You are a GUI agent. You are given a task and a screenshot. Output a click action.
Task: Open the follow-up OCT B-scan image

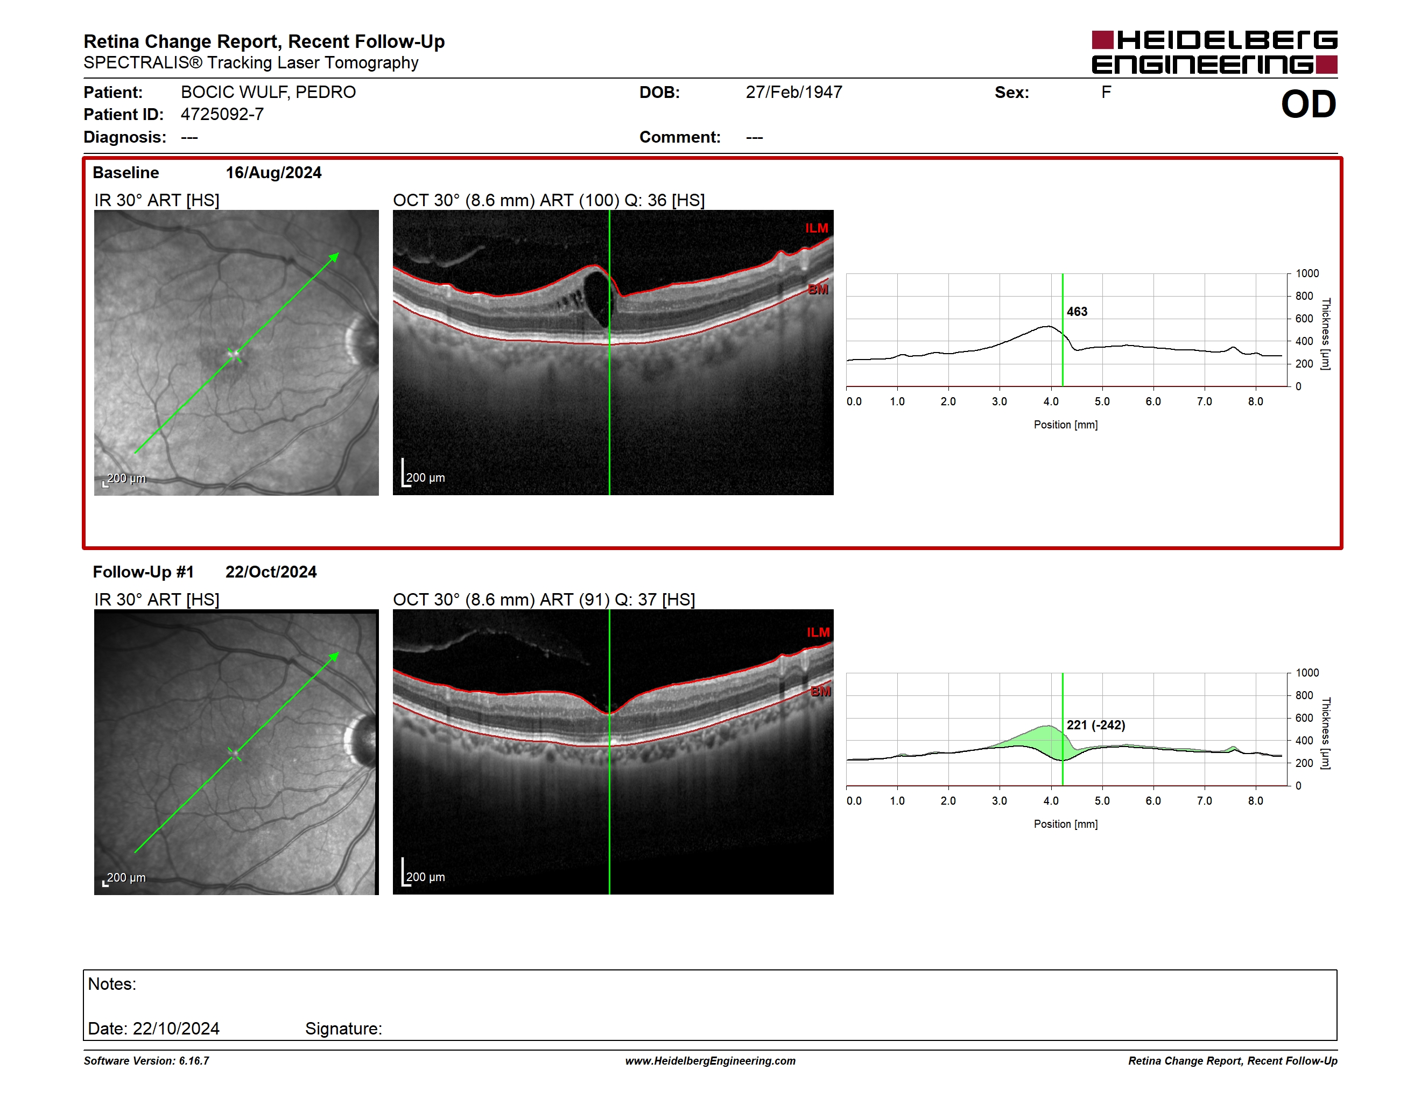[613, 752]
